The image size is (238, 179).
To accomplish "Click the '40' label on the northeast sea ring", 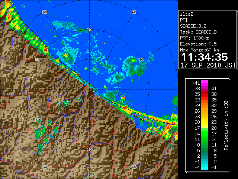I will pyautogui.click(x=141, y=59).
